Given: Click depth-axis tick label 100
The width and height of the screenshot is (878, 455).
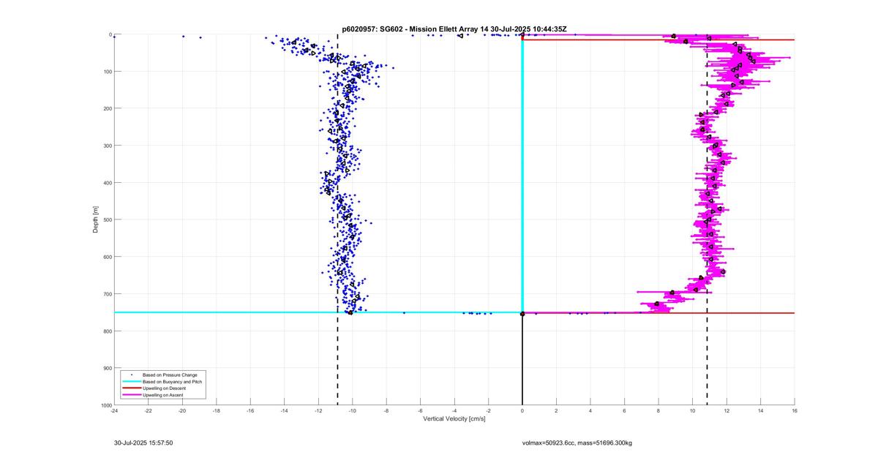Looking at the screenshot, I should (x=107, y=72).
